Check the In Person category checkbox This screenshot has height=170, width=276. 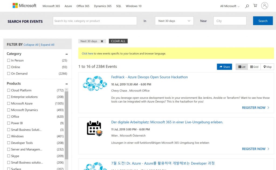(9, 60)
